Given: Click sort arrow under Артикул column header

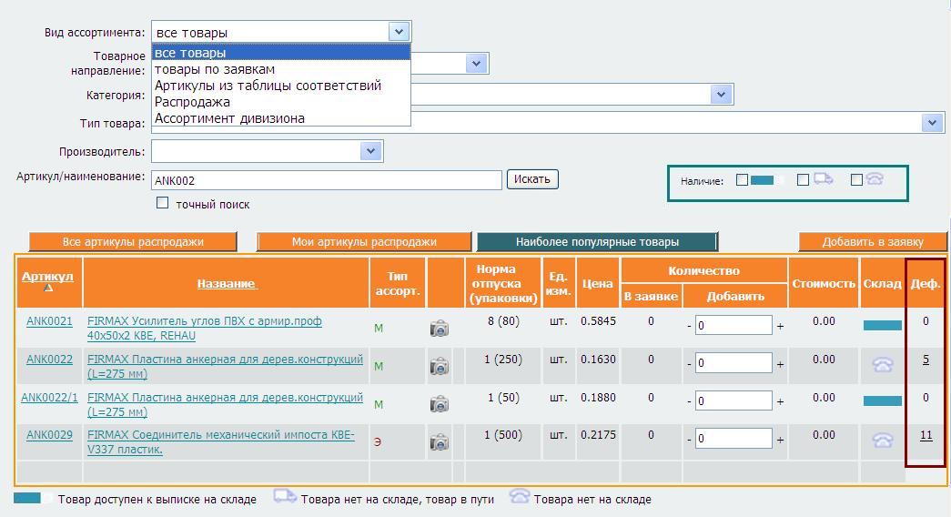Looking at the screenshot, I should (48, 289).
